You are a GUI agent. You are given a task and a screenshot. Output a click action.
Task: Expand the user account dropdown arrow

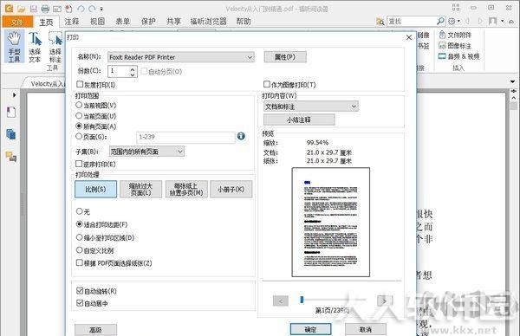[x=502, y=21]
